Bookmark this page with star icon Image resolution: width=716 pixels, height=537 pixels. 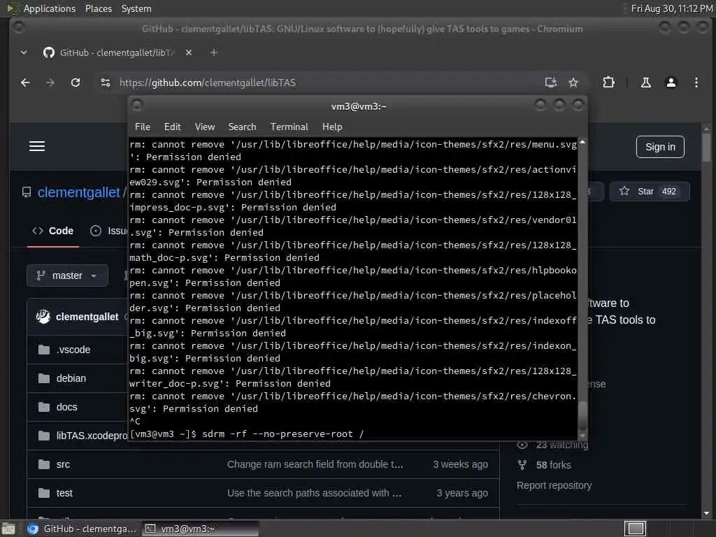click(x=573, y=83)
